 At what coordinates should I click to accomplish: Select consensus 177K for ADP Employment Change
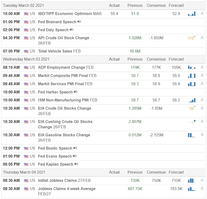point(156,67)
